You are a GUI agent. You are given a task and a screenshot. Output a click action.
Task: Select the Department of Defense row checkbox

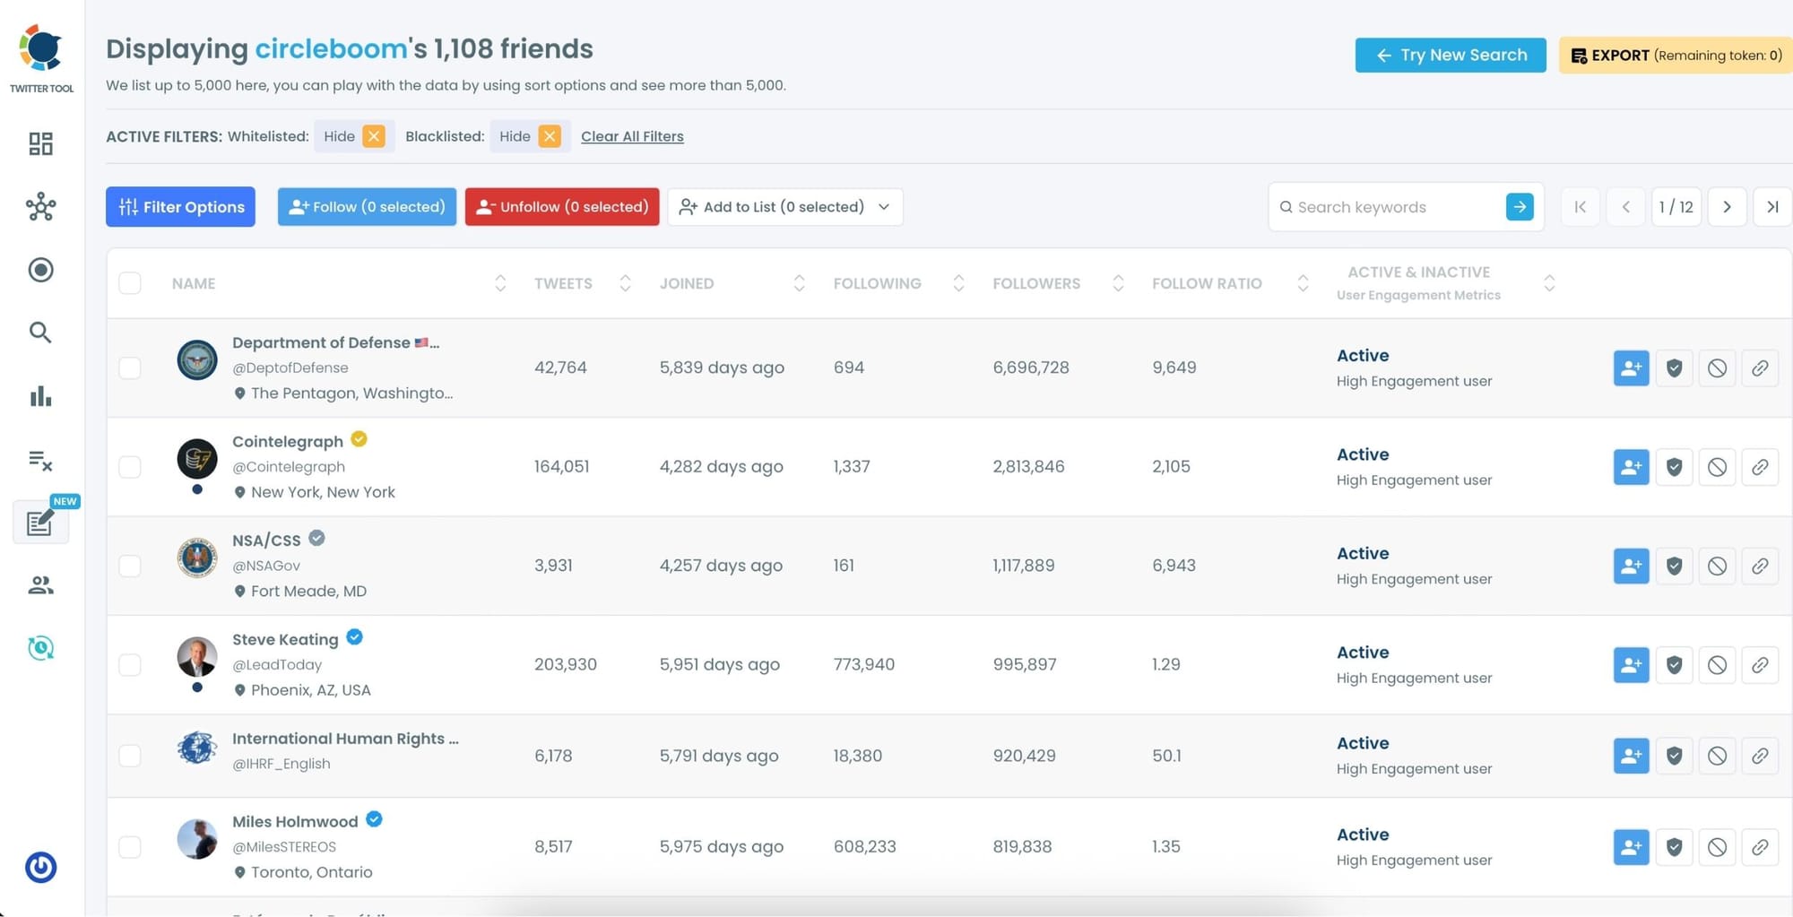[130, 368]
